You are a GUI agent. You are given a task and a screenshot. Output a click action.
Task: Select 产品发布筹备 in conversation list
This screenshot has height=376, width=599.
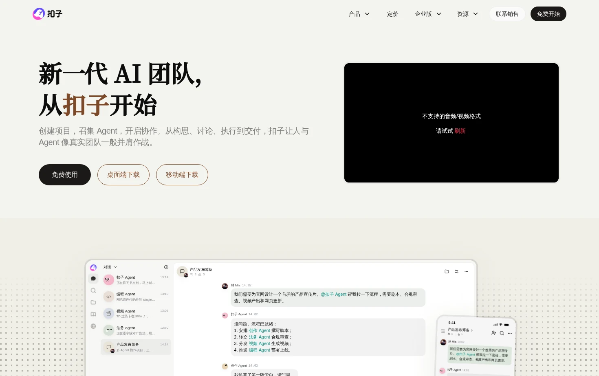[136, 347]
